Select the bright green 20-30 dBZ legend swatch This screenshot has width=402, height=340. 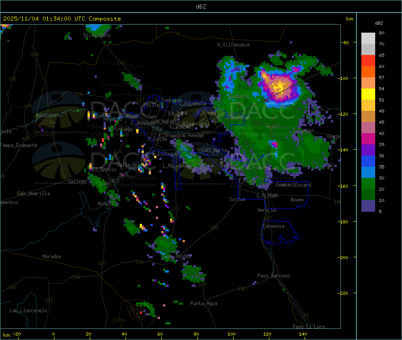368,183
